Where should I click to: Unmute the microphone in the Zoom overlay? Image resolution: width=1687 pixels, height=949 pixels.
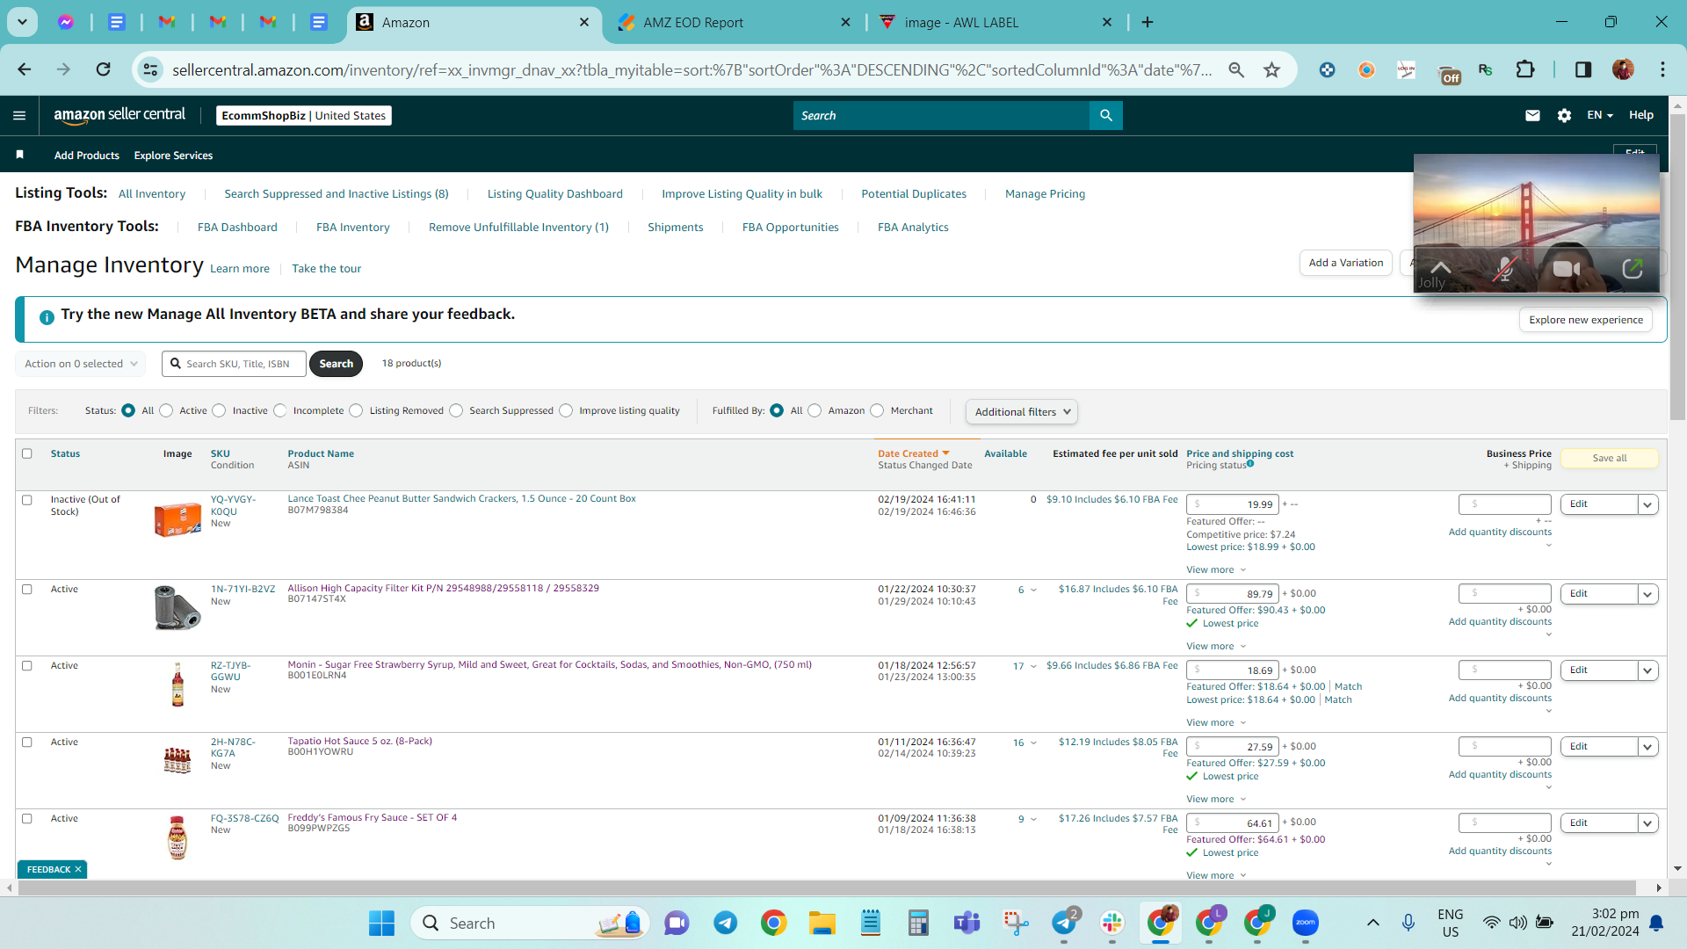1504,268
